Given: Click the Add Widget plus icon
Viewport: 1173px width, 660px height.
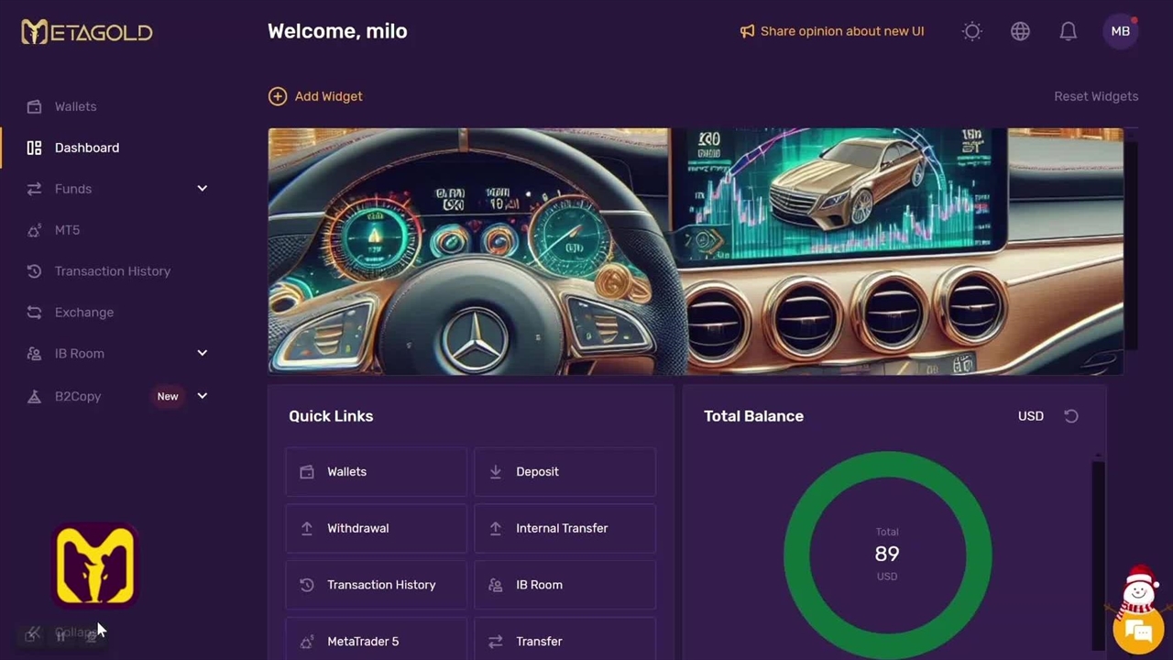Looking at the screenshot, I should click(x=278, y=96).
